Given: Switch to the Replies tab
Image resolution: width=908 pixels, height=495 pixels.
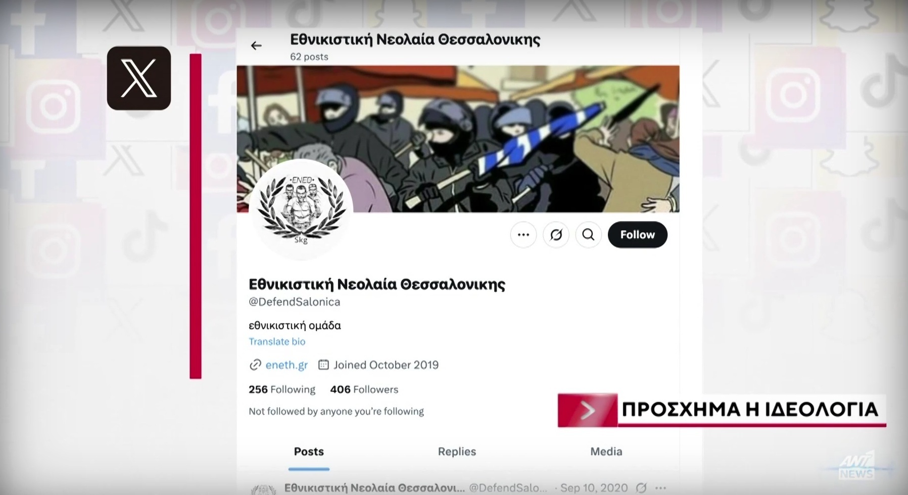Looking at the screenshot, I should 457,452.
